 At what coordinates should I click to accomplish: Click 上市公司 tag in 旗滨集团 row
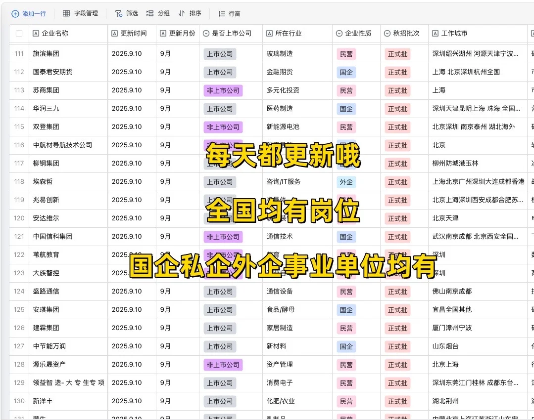point(220,54)
